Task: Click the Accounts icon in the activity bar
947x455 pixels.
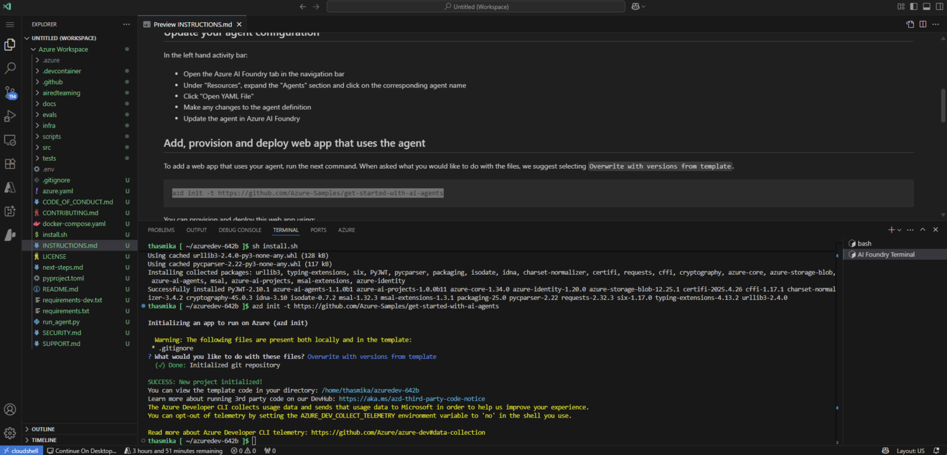Action: 10,409
